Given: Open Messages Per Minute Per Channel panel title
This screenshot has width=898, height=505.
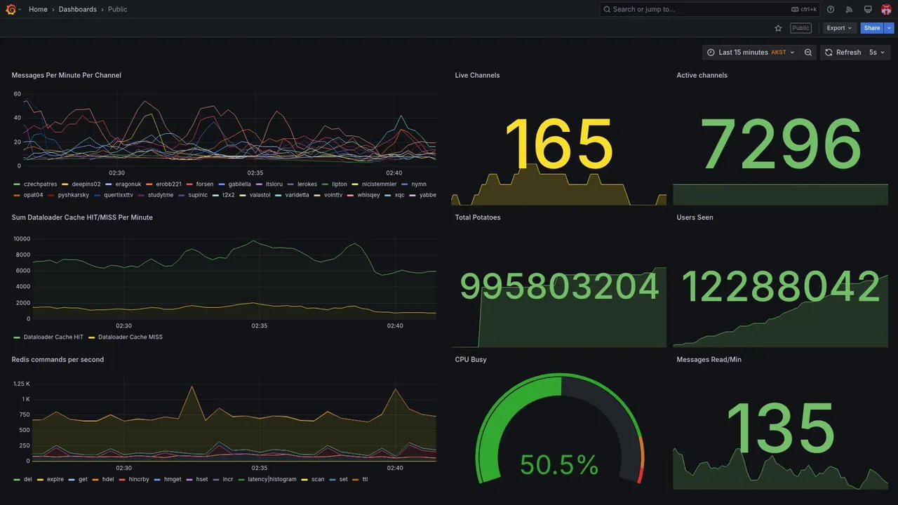Looking at the screenshot, I should 67,75.
